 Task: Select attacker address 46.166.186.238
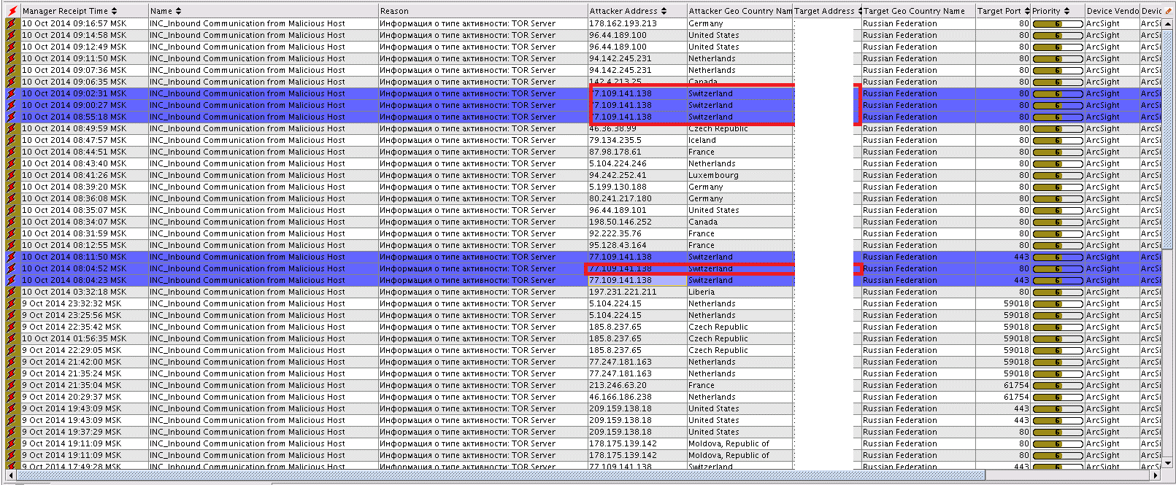pyautogui.click(x=620, y=397)
